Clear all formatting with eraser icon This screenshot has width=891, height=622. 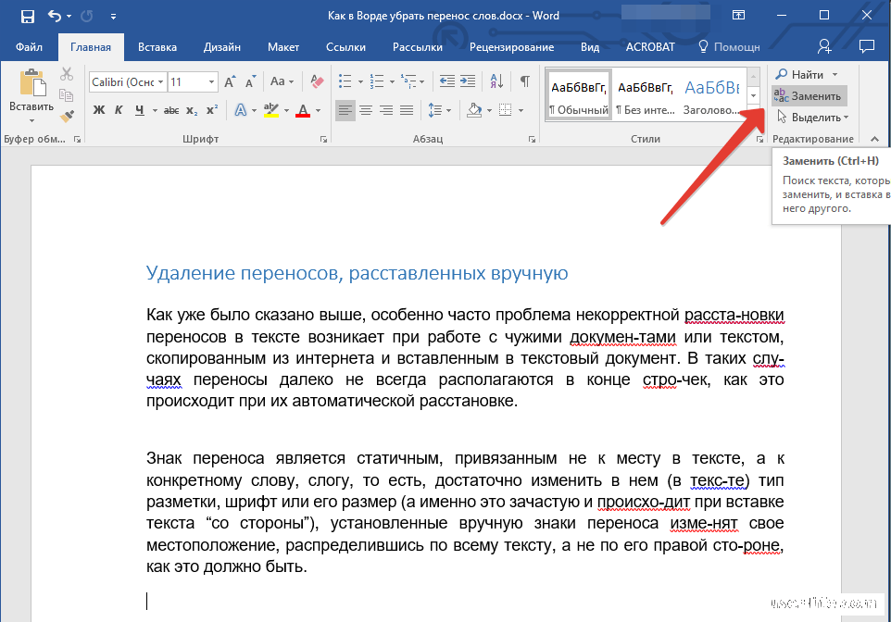317,81
